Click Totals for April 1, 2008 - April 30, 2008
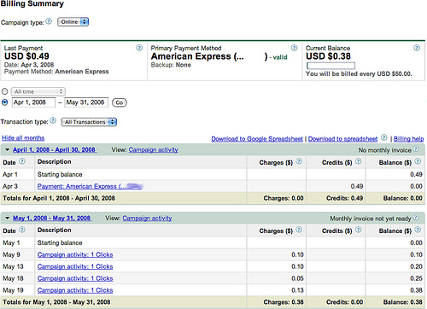The height and width of the screenshot is (309, 427). [59, 198]
